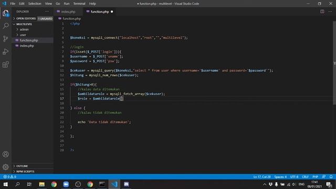Open the Windows Start menu
Viewport: 336px width, 189px height.
[6, 184]
